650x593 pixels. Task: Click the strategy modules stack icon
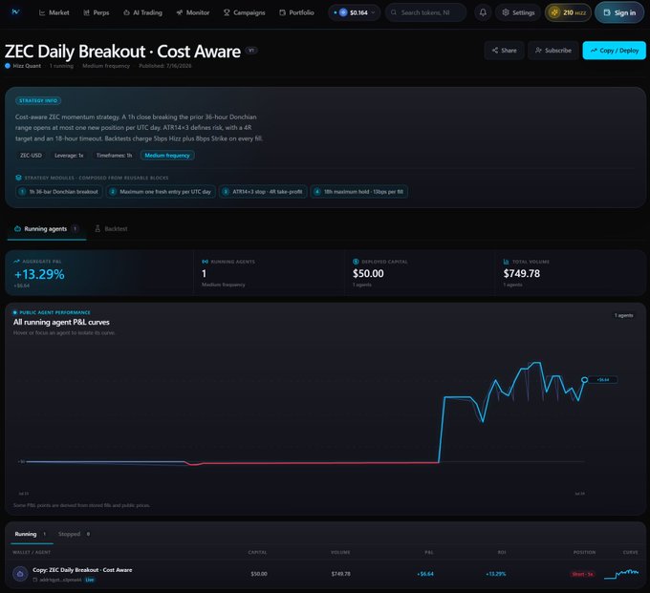pos(18,178)
